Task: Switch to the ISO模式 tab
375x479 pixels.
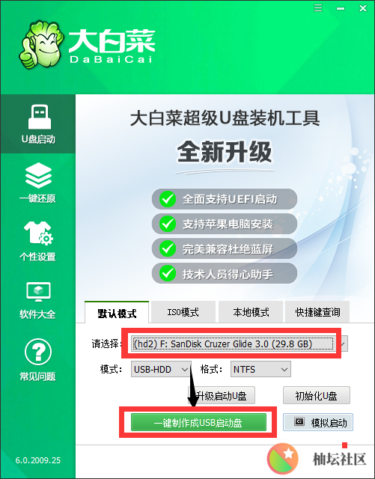Action: tap(183, 312)
